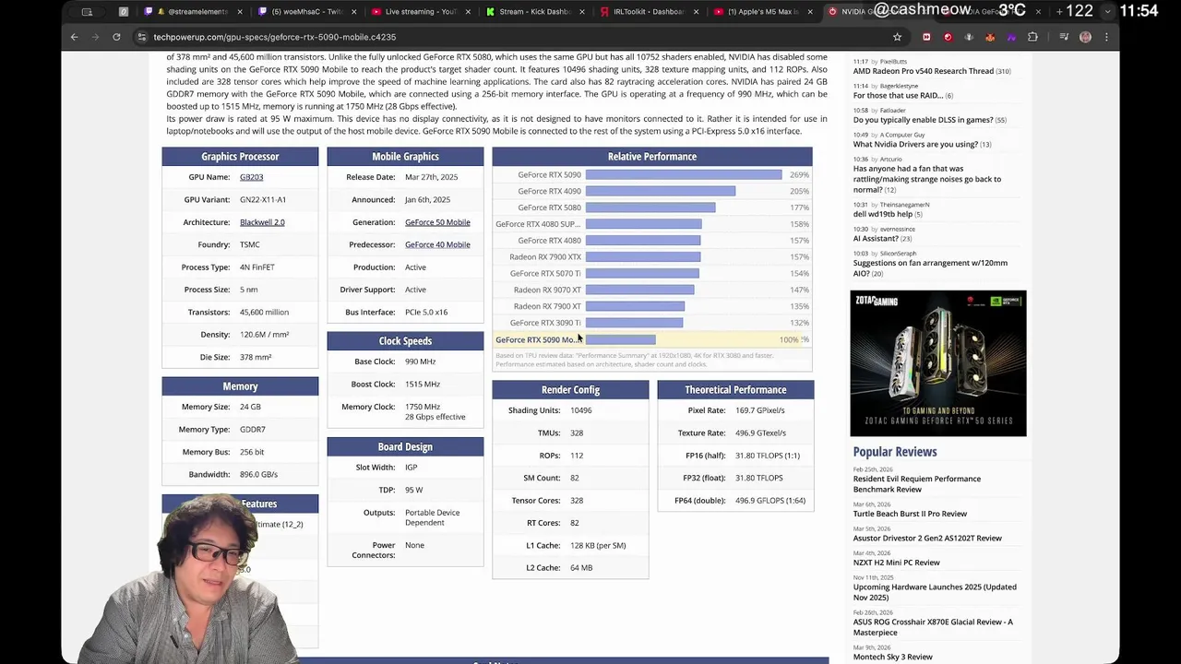This screenshot has height=664, width=1181.
Task: Open fan arrangement w/120mm AIO thread
Action: pos(930,267)
